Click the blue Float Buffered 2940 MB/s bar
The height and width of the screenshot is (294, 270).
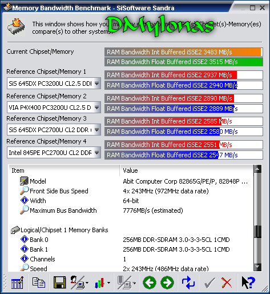(184, 85)
